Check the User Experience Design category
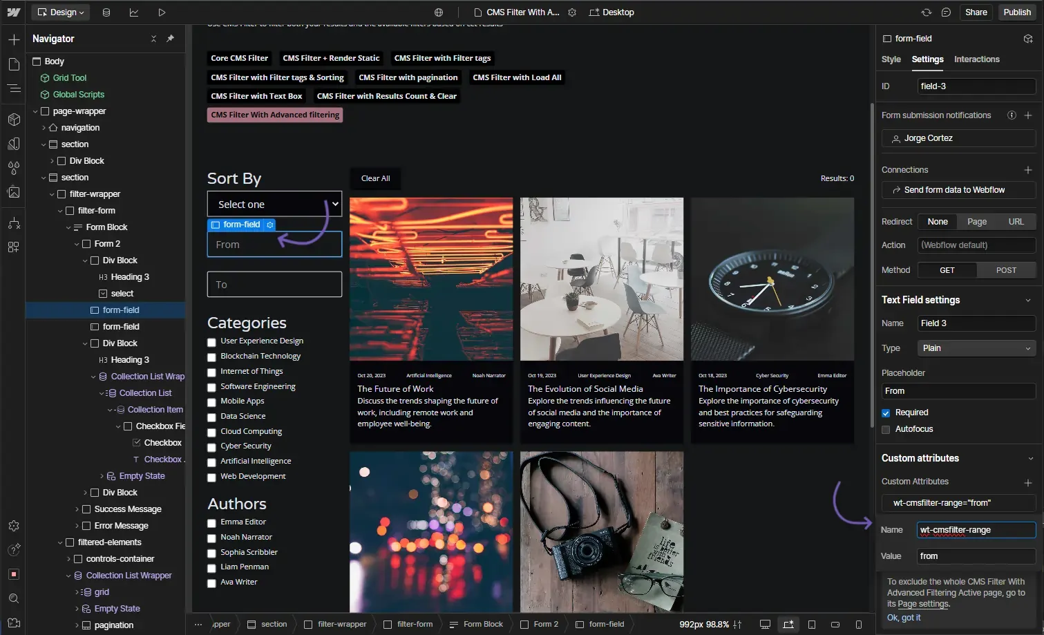 tap(211, 342)
